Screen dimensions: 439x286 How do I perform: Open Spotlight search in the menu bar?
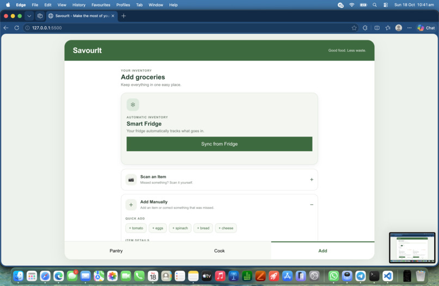point(375,5)
